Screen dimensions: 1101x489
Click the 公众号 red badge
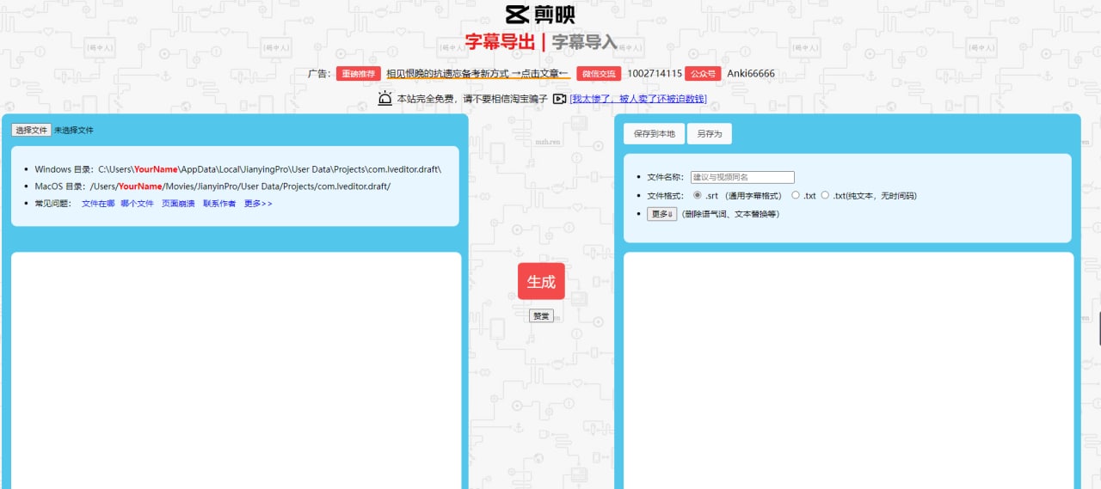click(x=703, y=74)
